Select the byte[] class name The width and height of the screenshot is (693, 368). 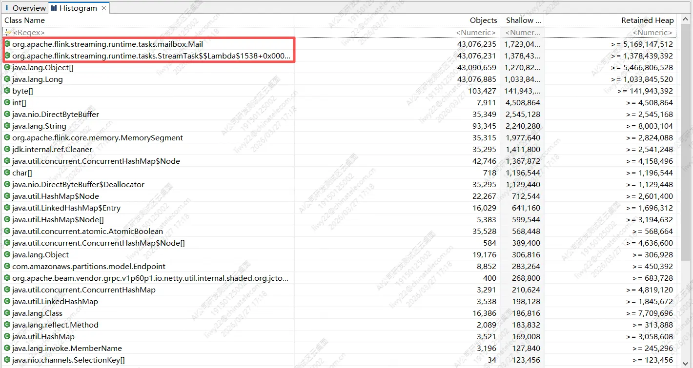pyautogui.click(x=22, y=91)
